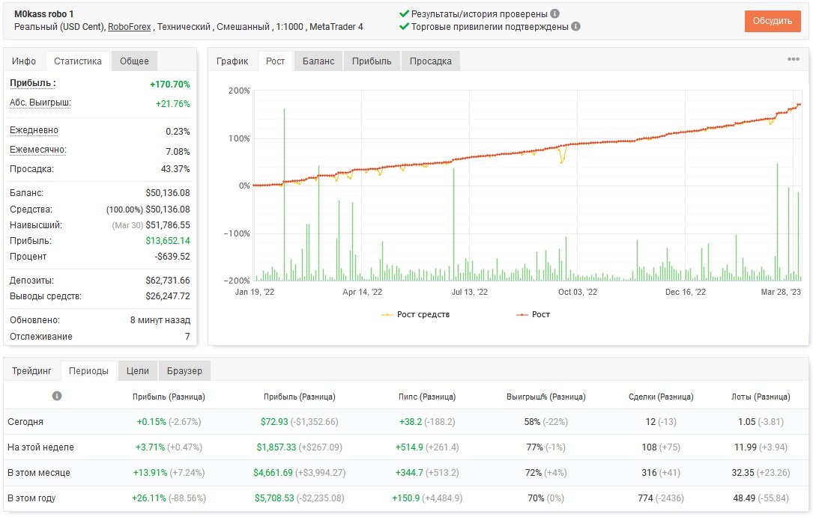Click the Jul 13, '22 axis date label
This screenshot has width=813, height=517.
coord(470,293)
